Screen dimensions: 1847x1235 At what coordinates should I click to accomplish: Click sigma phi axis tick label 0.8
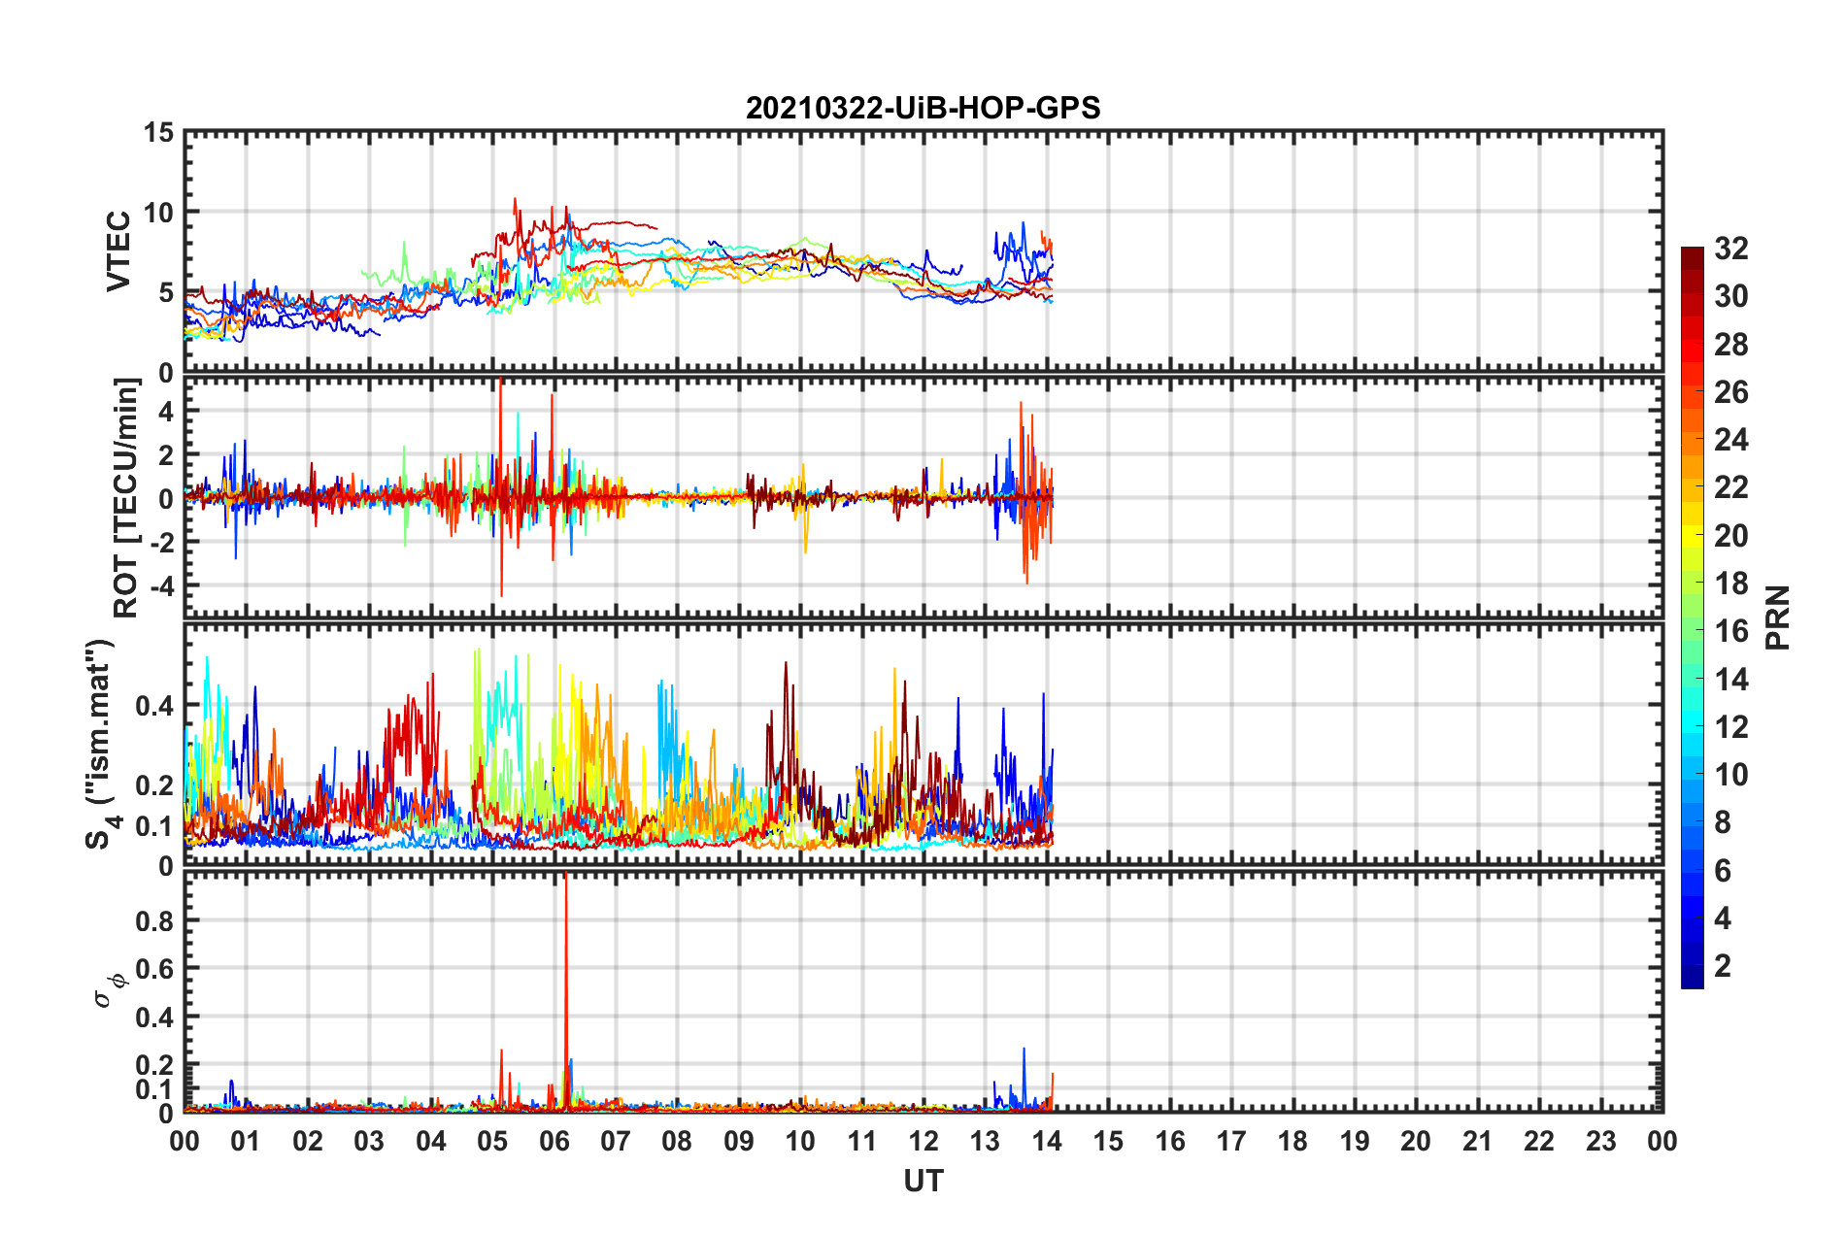click(154, 921)
